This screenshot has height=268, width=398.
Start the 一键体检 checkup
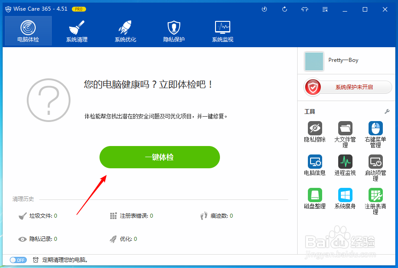click(x=160, y=157)
